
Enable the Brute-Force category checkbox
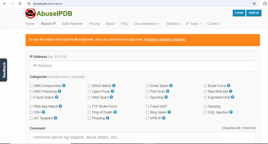pos(205,86)
